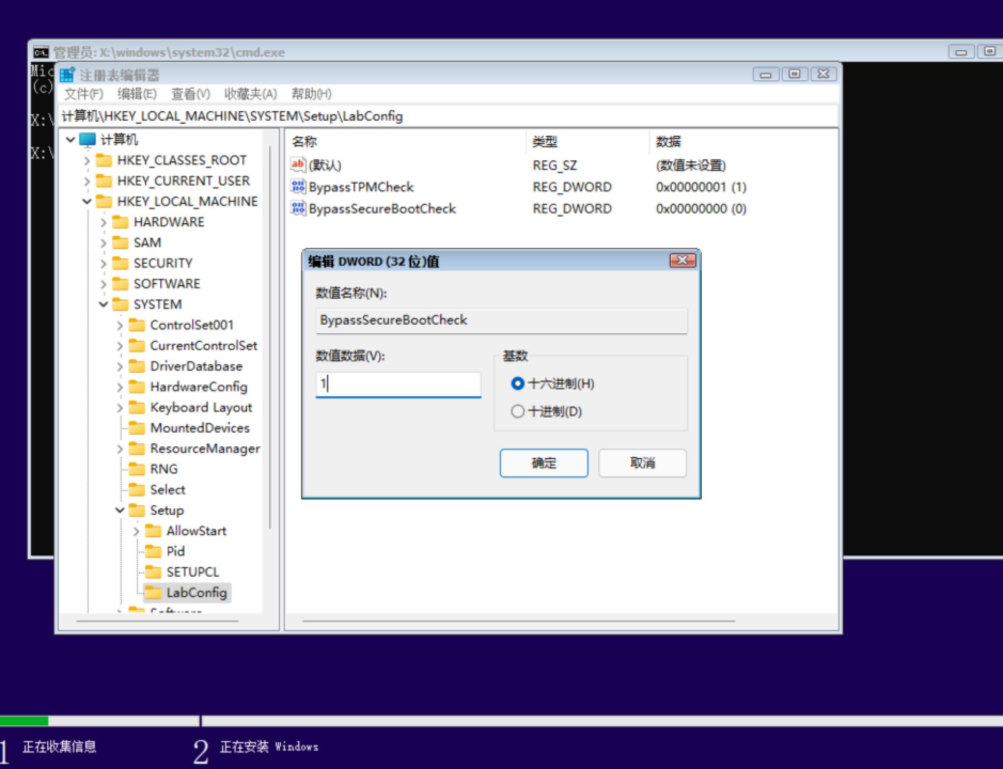Select the 十六进制(H) radio button

(x=518, y=383)
